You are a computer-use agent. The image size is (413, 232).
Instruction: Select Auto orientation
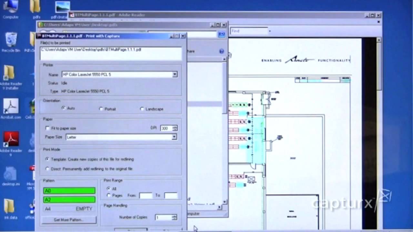[x=64, y=108]
